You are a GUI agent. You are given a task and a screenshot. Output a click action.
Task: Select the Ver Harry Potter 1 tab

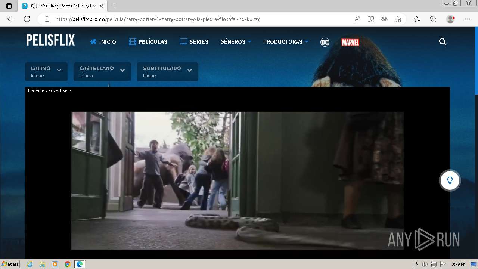[x=62, y=6]
